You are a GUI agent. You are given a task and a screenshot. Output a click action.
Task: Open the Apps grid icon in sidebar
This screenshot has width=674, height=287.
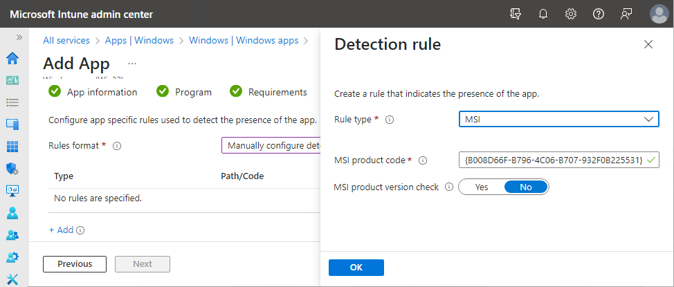click(12, 147)
